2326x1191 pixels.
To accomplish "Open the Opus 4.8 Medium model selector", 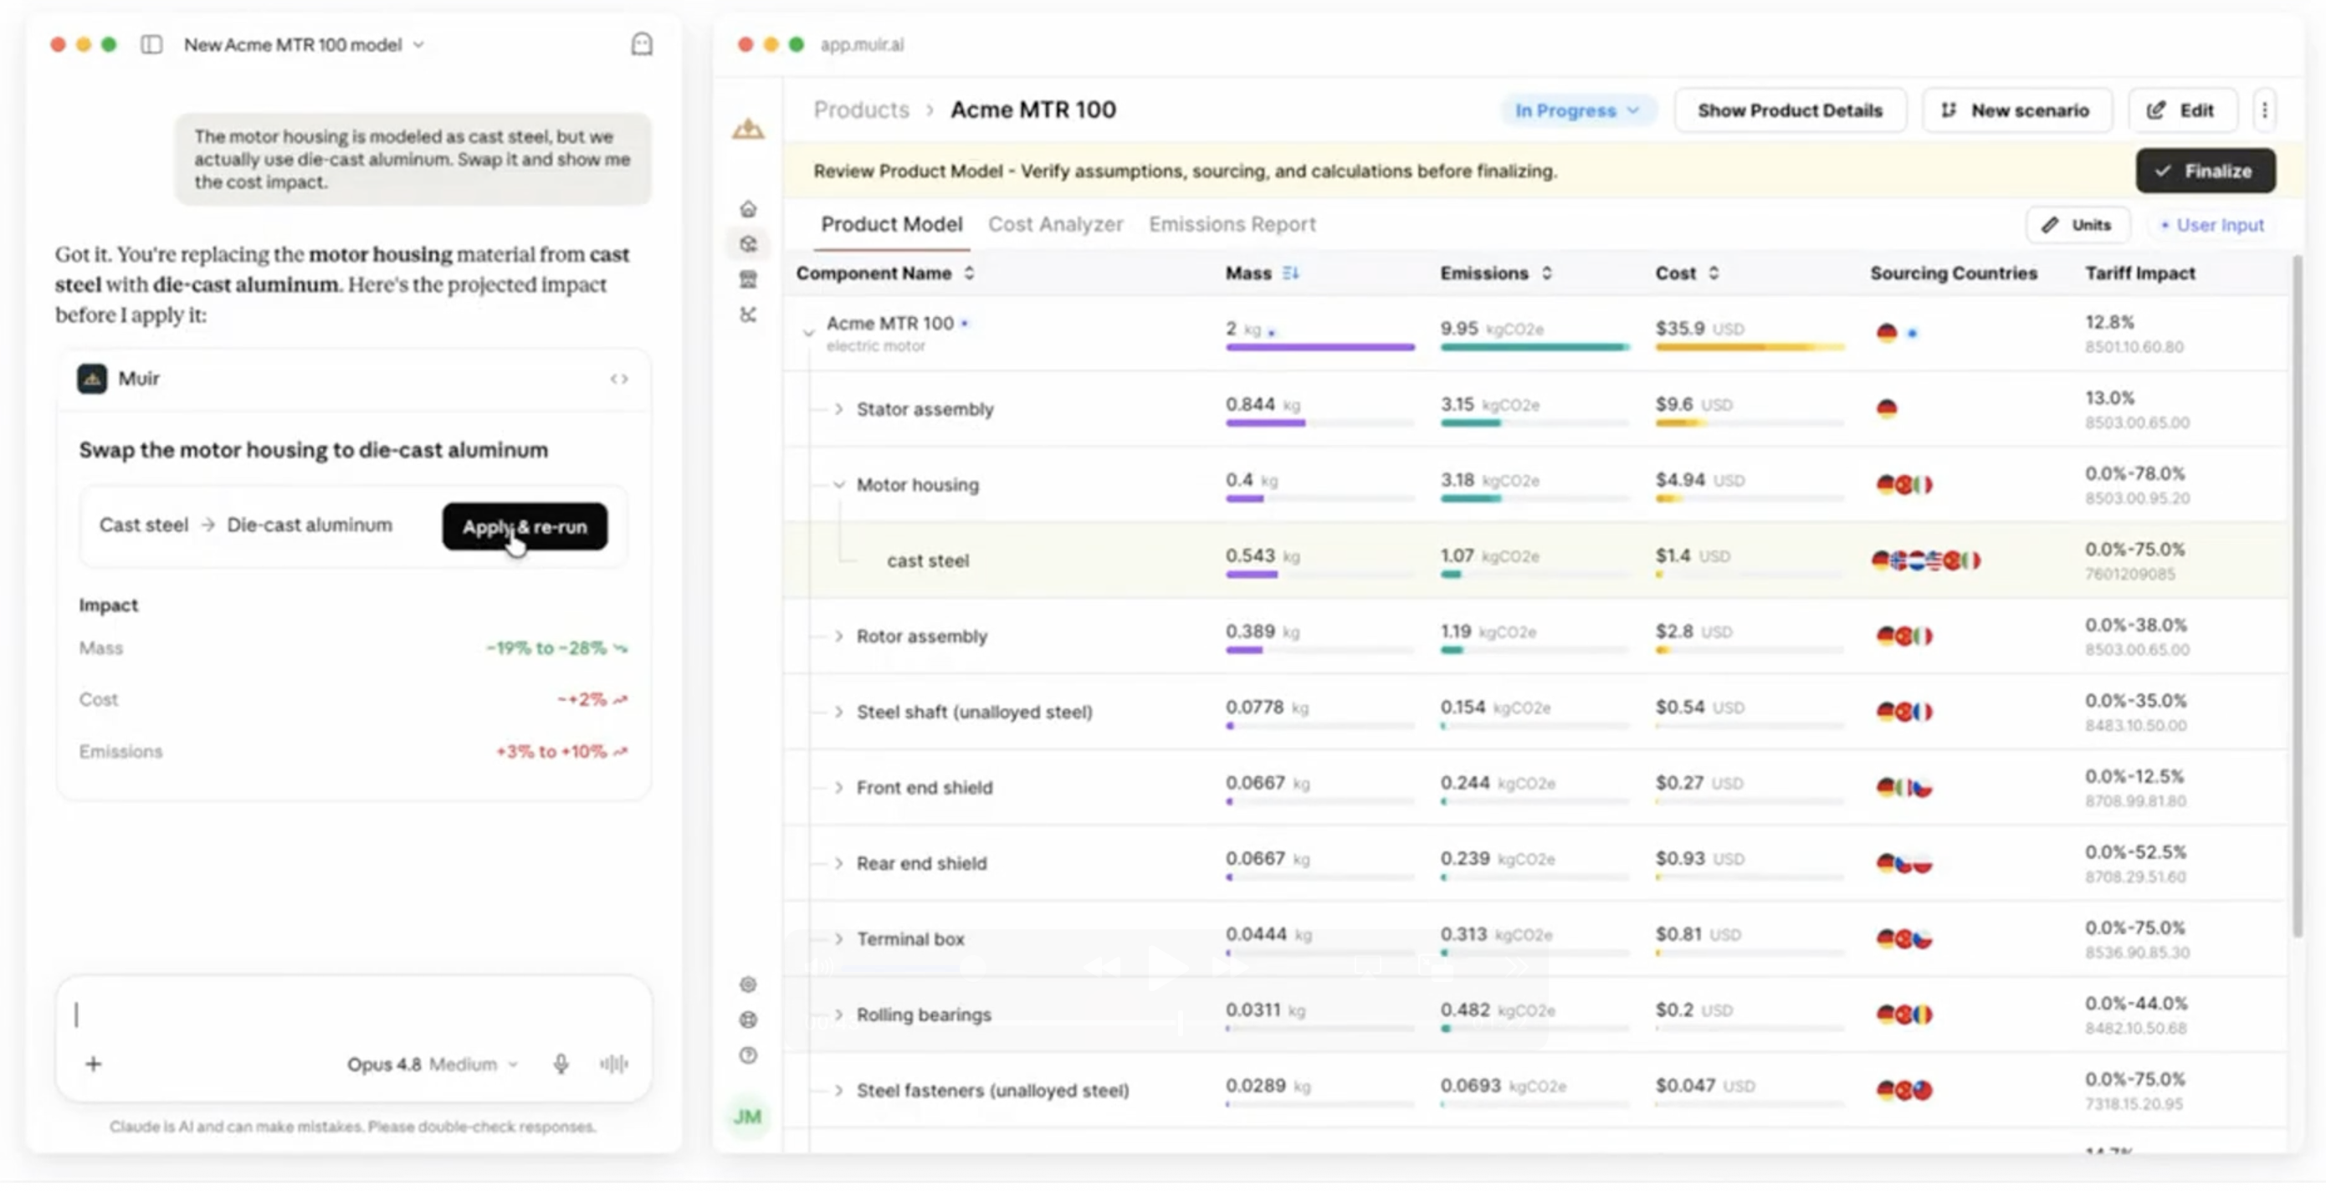I will 432,1064.
